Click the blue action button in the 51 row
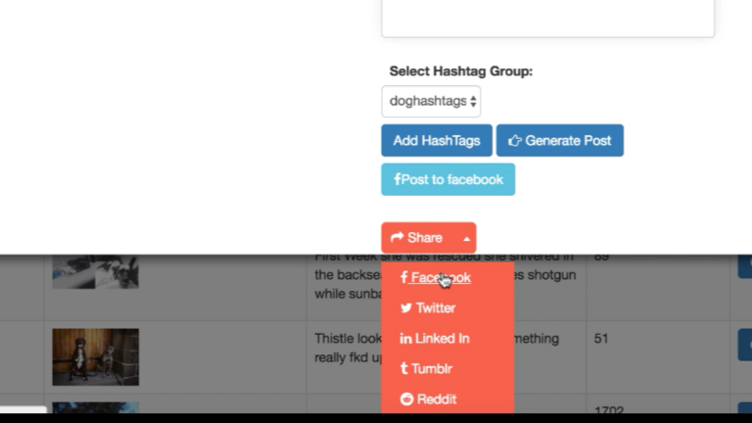Image resolution: width=752 pixels, height=423 pixels. 744,344
